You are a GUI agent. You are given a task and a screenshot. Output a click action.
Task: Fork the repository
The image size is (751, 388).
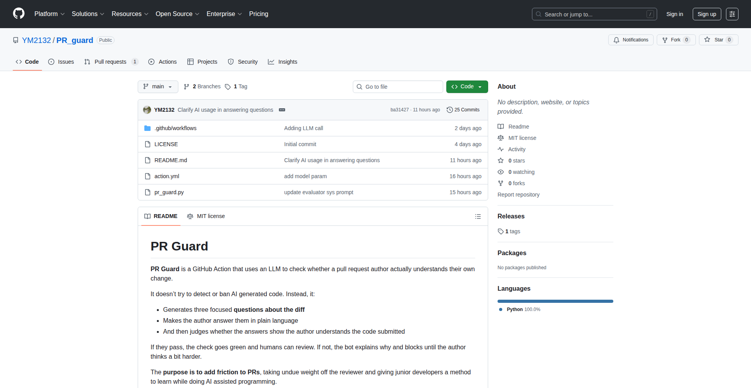(676, 40)
